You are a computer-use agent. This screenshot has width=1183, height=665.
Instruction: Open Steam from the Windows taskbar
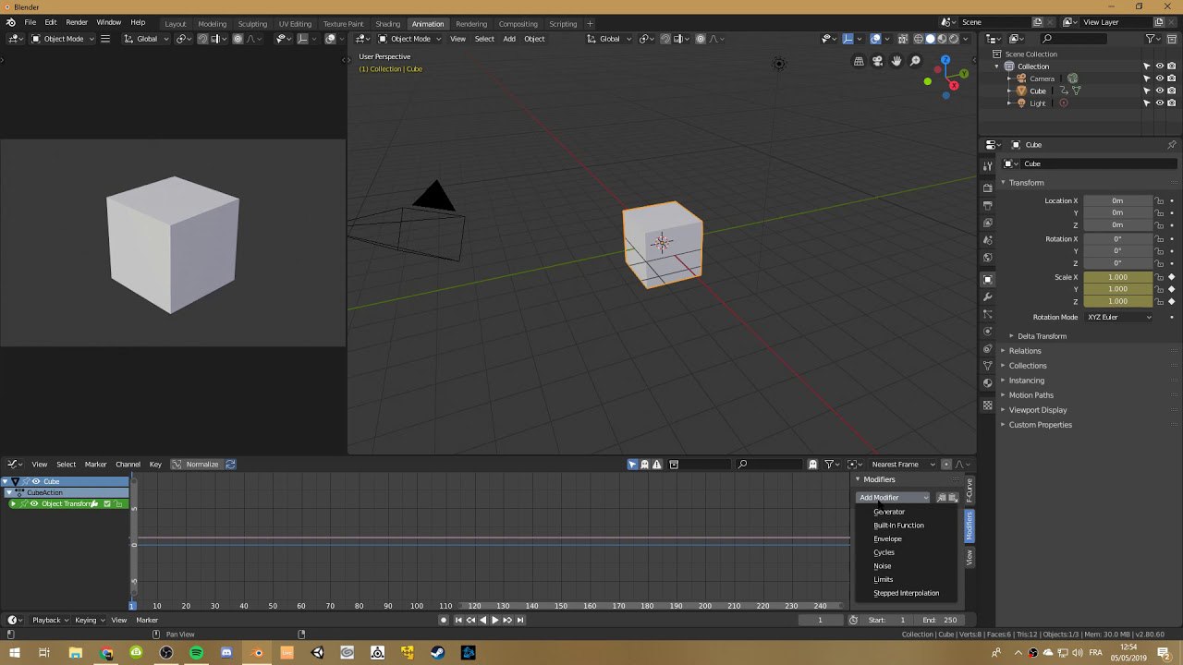pos(438,653)
